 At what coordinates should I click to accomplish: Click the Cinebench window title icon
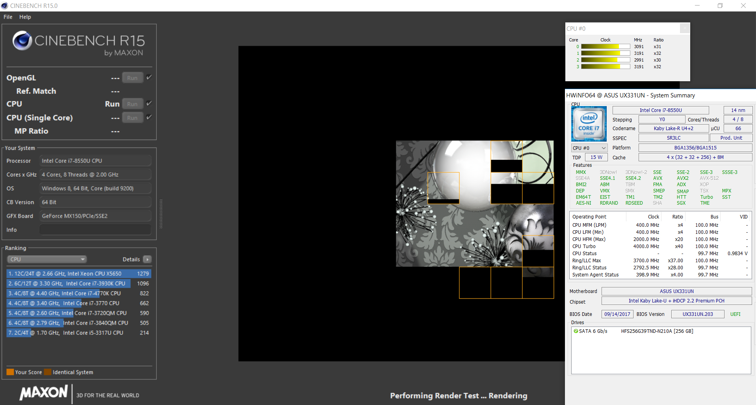(4, 6)
